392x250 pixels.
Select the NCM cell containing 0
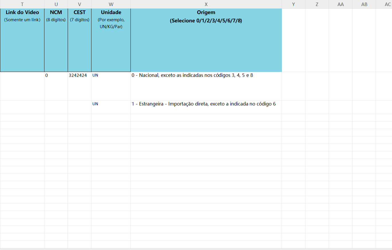56,86
